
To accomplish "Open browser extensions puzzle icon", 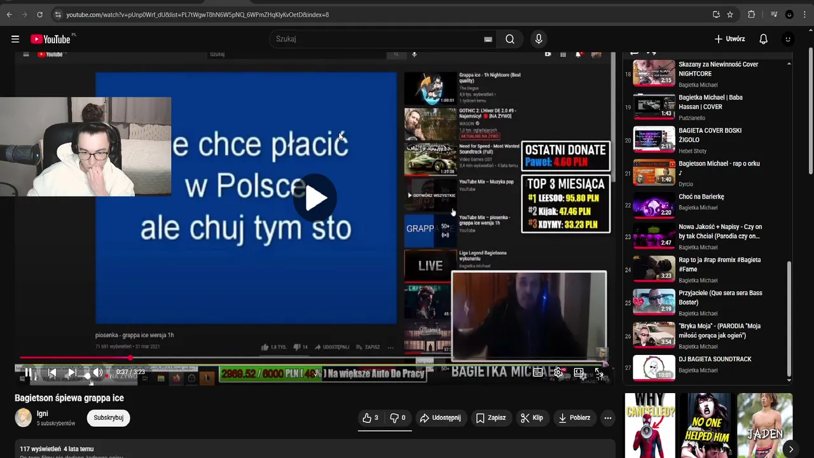I will coord(751,15).
